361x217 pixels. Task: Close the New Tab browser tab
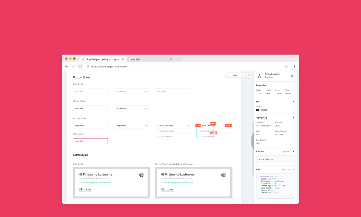[x=171, y=59]
